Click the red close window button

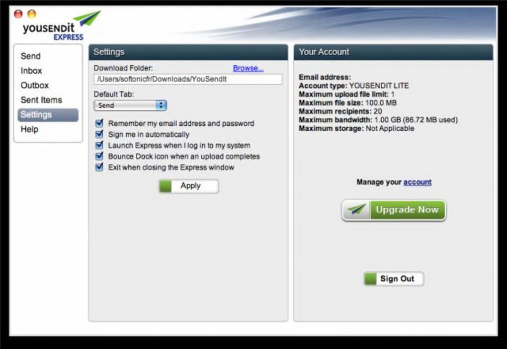point(18,13)
